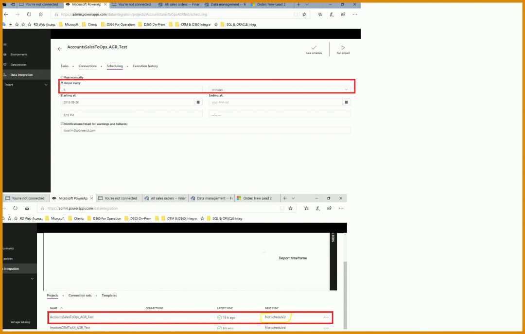Open the top browser's settings and more menu
The height and width of the screenshot is (334, 525).
(355, 15)
